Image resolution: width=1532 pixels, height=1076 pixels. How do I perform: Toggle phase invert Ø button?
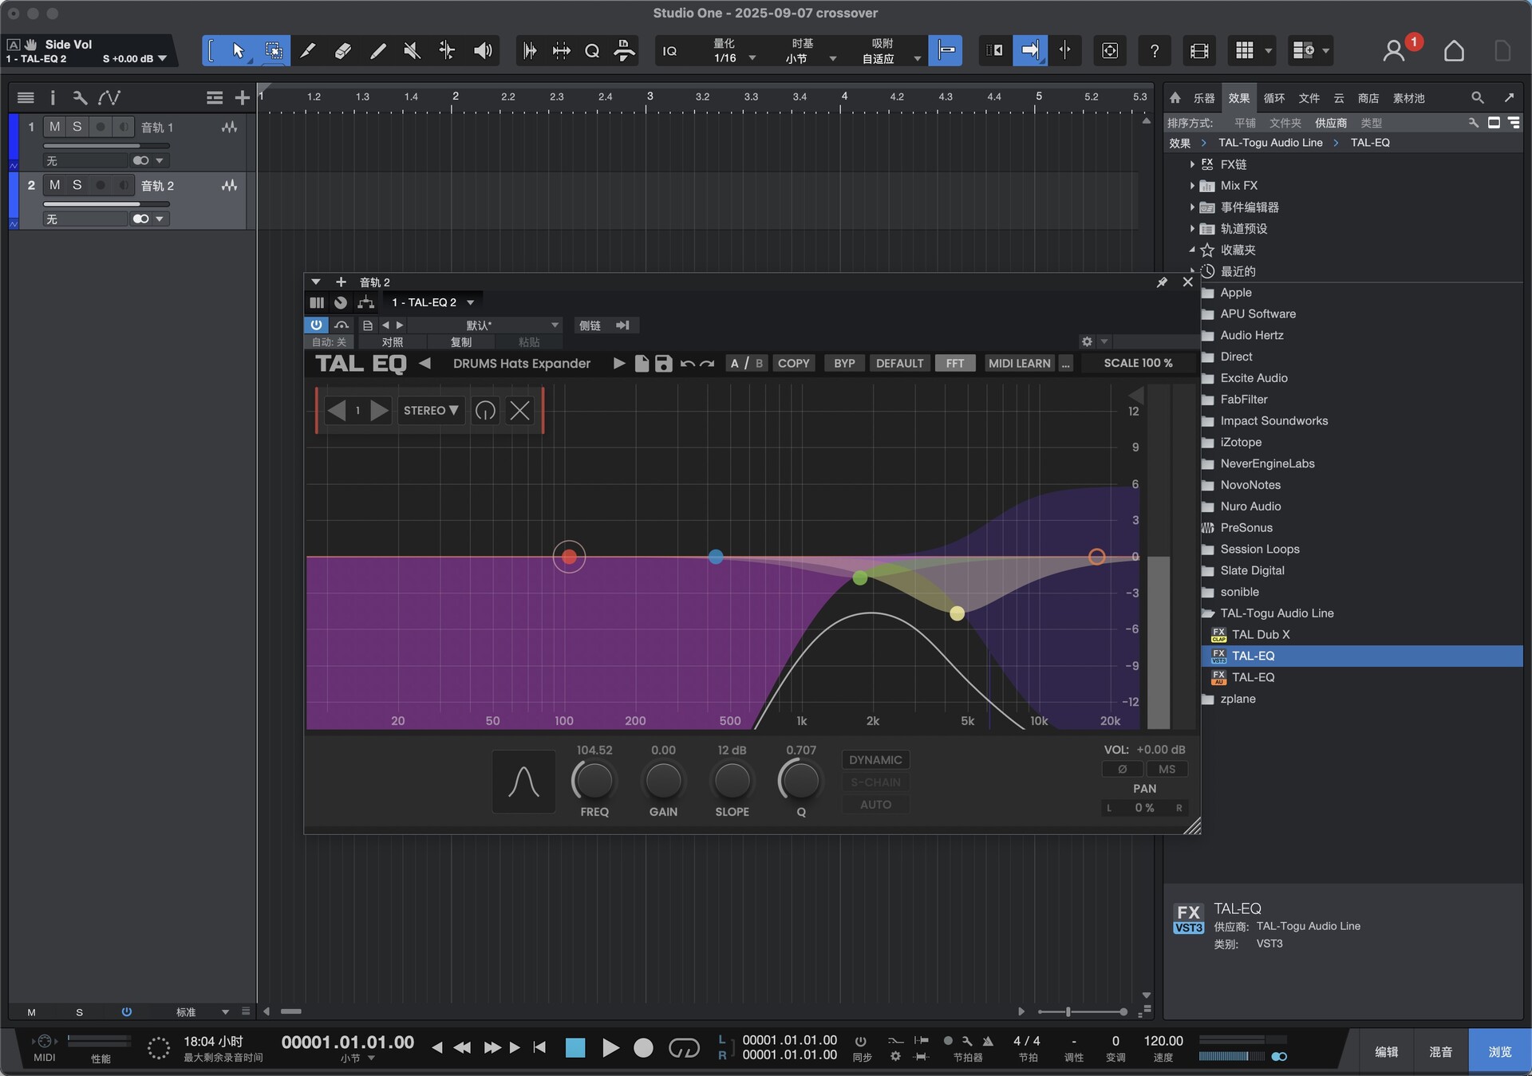tap(1122, 770)
